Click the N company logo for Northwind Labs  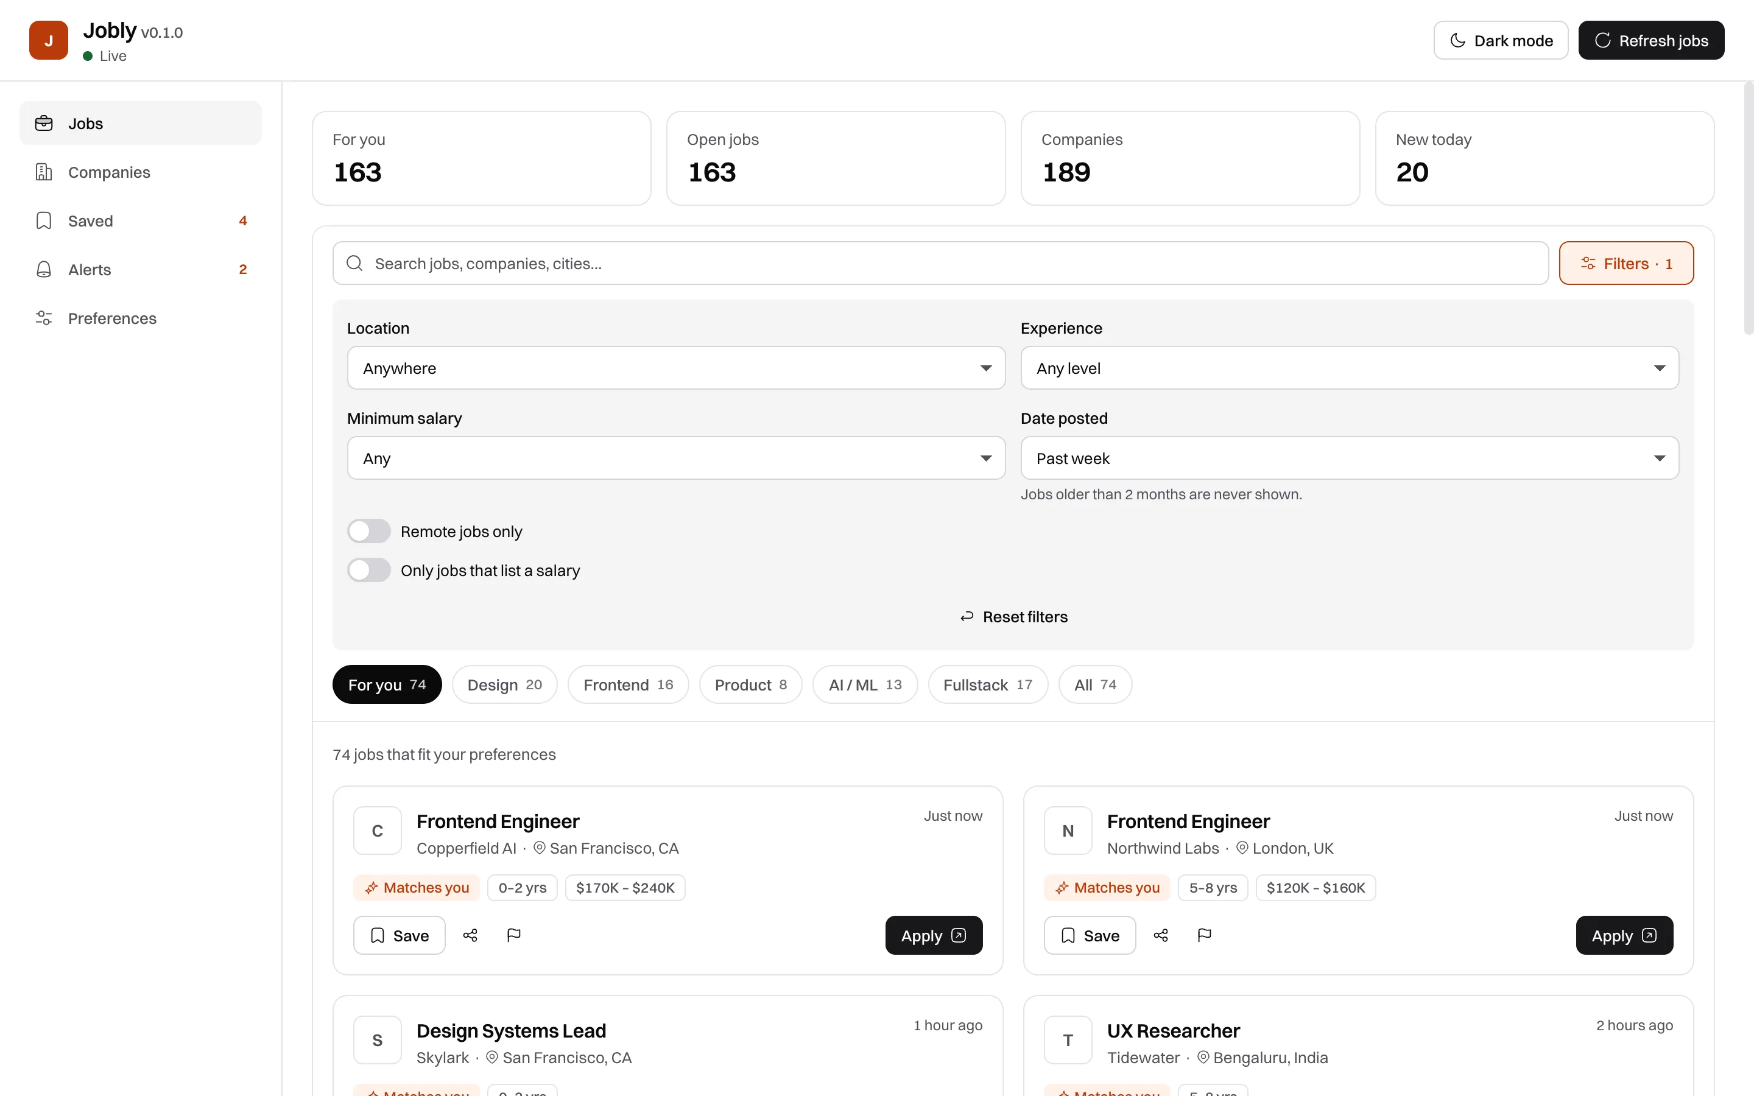[x=1068, y=831]
